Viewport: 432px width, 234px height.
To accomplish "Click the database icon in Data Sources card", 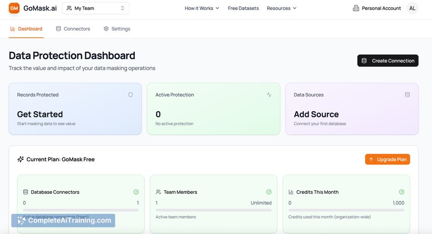I will pos(407,95).
